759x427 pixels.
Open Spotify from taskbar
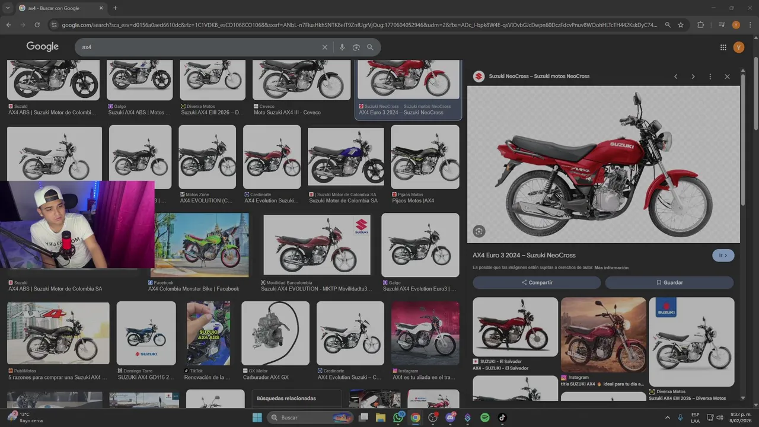click(485, 418)
